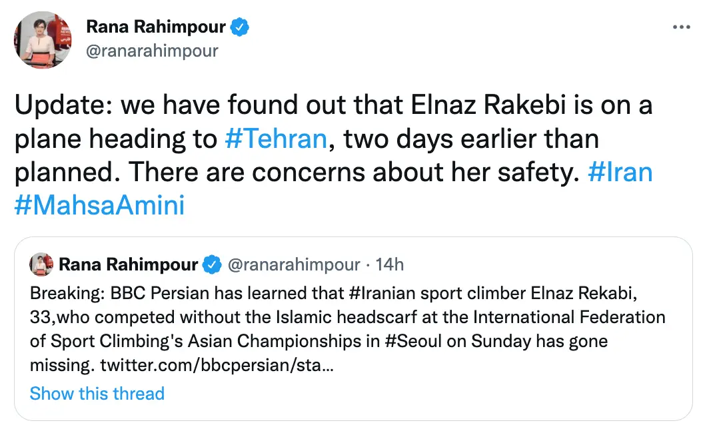The image size is (709, 445).
Task: Open the tweet's more options menu
Action: coord(682,27)
